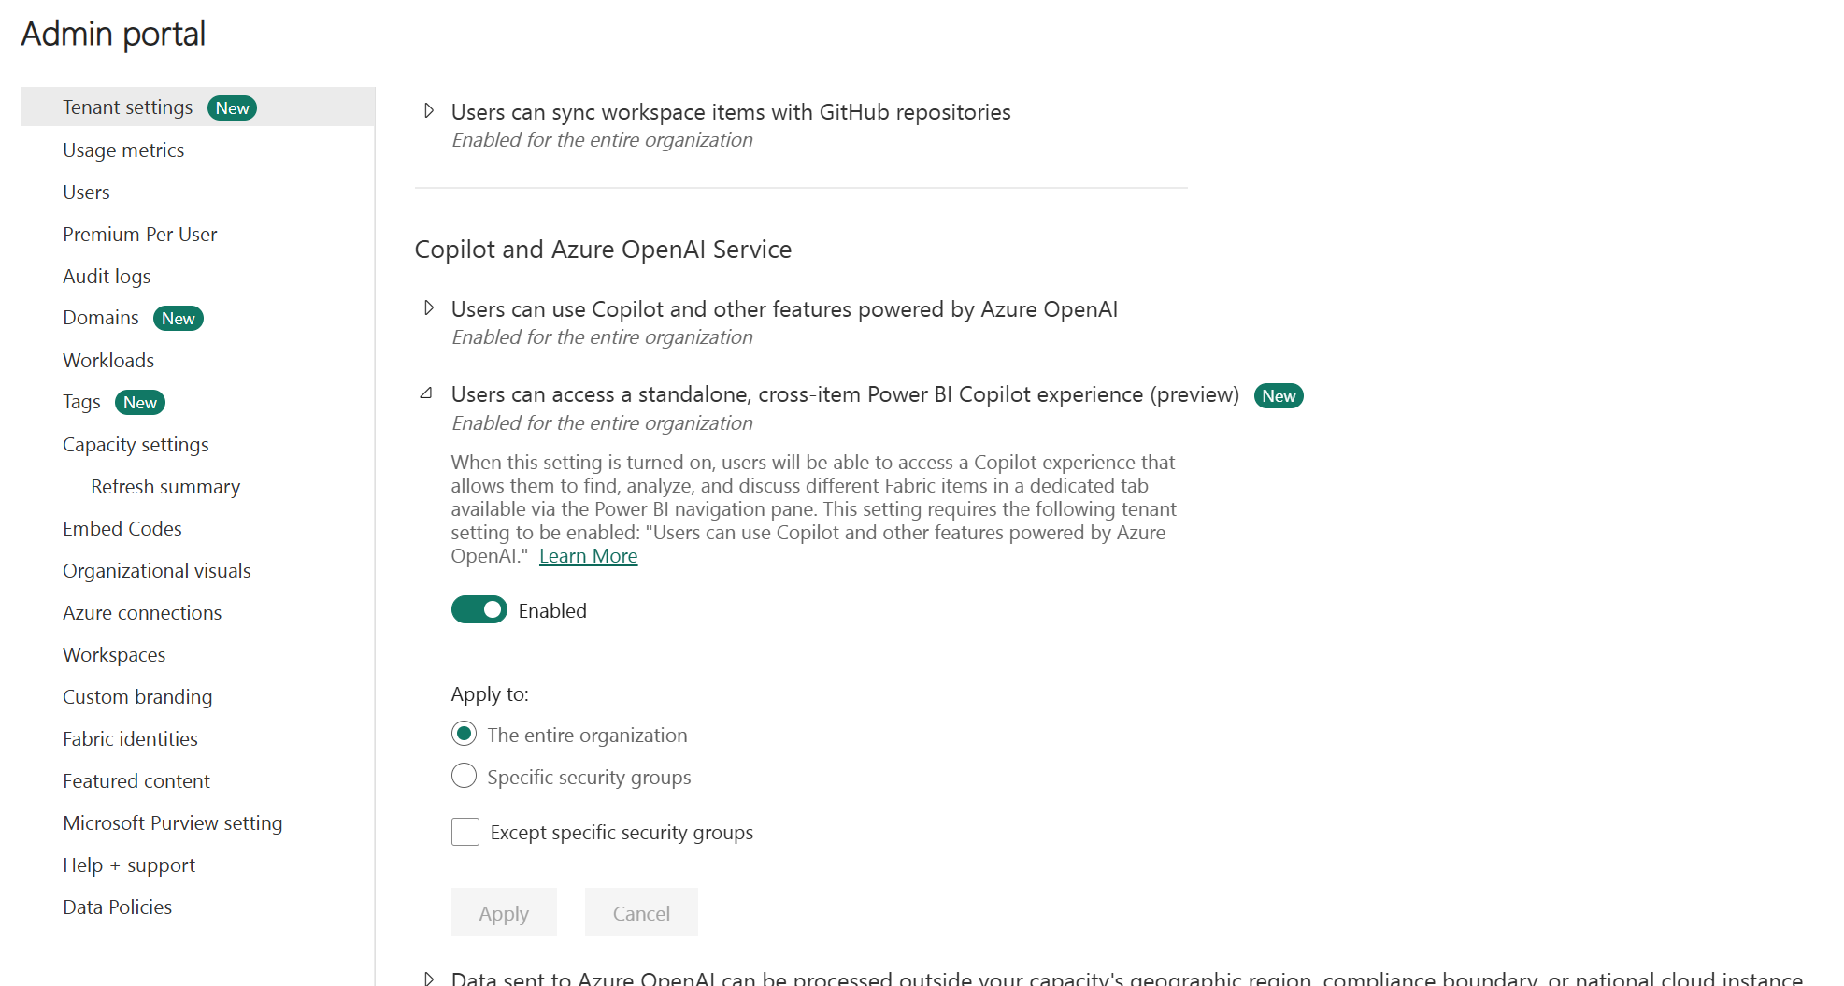Choose the Specific security groups radio option
This screenshot has height=986, width=1844.
point(464,777)
